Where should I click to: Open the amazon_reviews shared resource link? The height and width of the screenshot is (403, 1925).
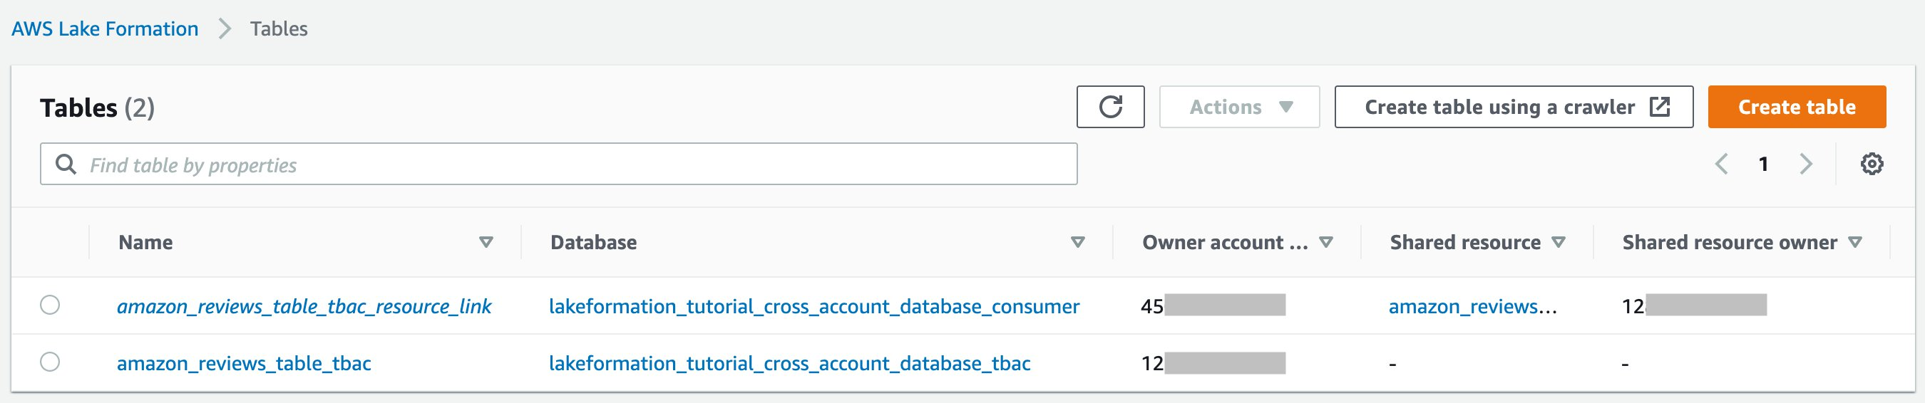tap(1472, 306)
